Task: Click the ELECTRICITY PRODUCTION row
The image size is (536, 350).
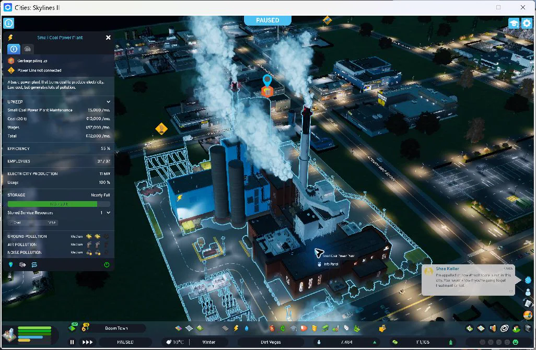Action: coord(59,174)
